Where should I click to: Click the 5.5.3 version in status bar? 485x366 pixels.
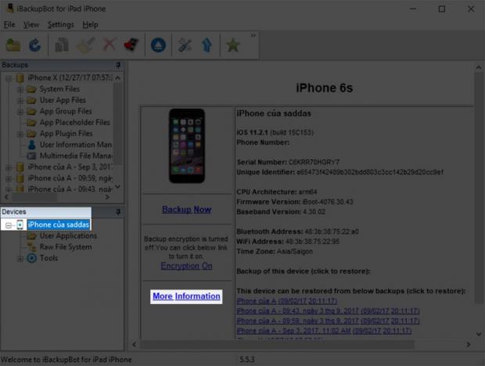[247, 360]
